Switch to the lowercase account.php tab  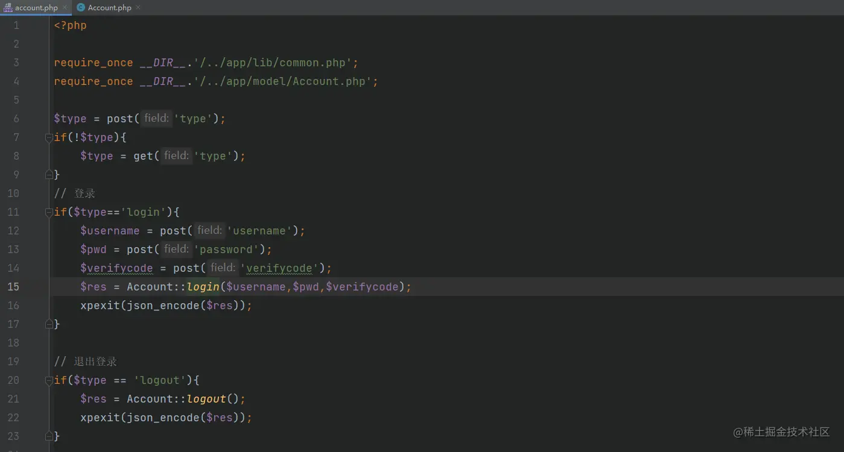pyautogui.click(x=36, y=8)
